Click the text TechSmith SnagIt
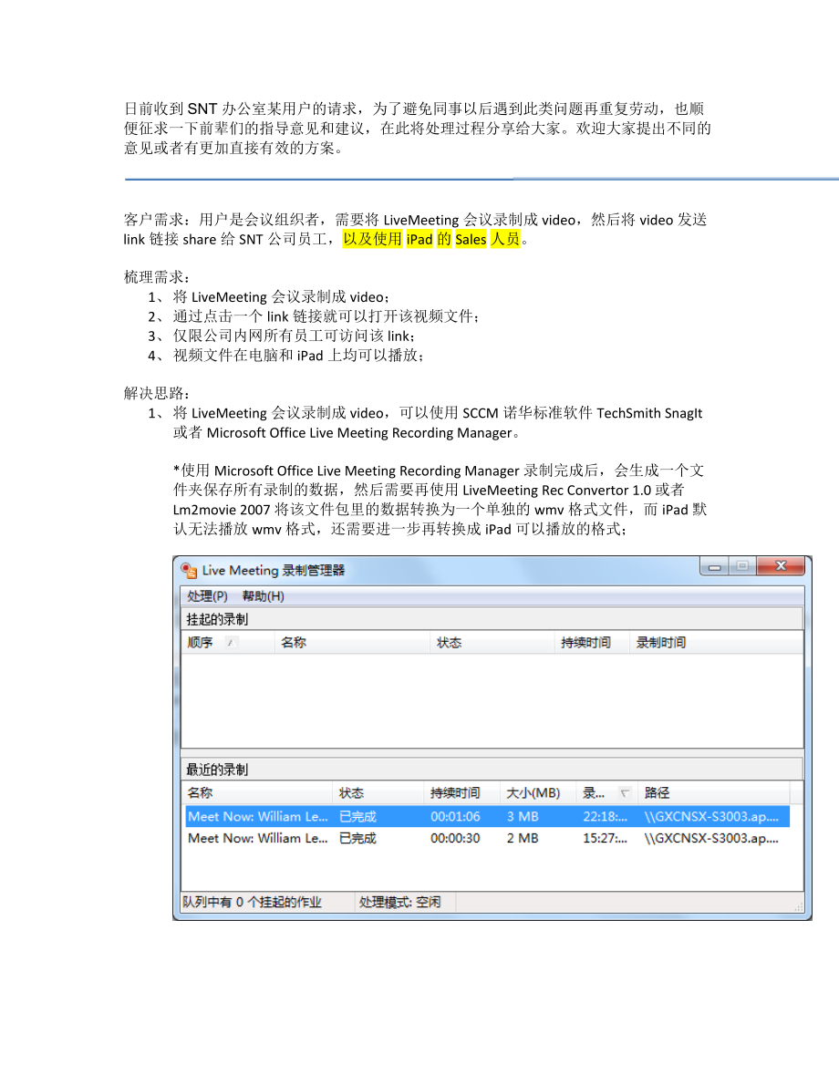The image size is (839, 1086). [649, 413]
